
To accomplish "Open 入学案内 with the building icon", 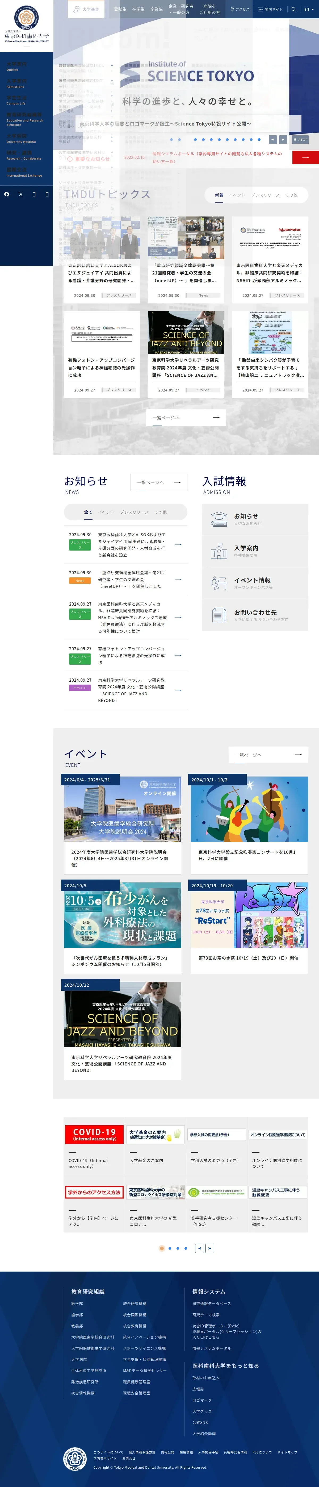I will pos(255,551).
